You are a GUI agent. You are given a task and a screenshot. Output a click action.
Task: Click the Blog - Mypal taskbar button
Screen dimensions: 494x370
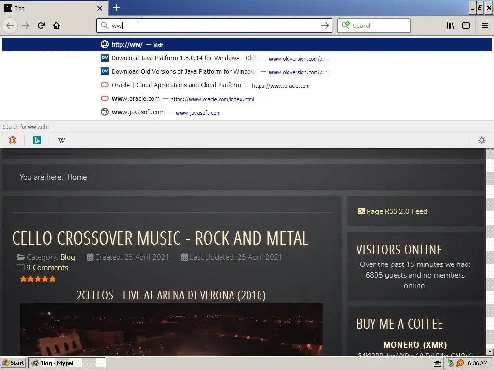(67, 363)
